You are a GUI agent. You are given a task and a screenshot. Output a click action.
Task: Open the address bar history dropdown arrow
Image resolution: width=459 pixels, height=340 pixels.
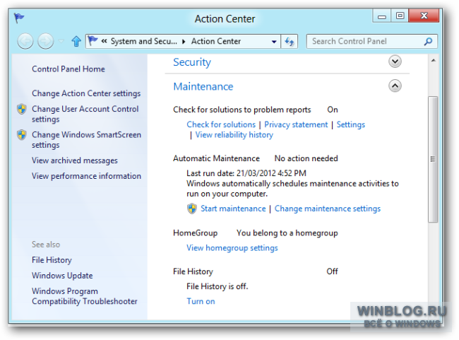[x=274, y=42]
